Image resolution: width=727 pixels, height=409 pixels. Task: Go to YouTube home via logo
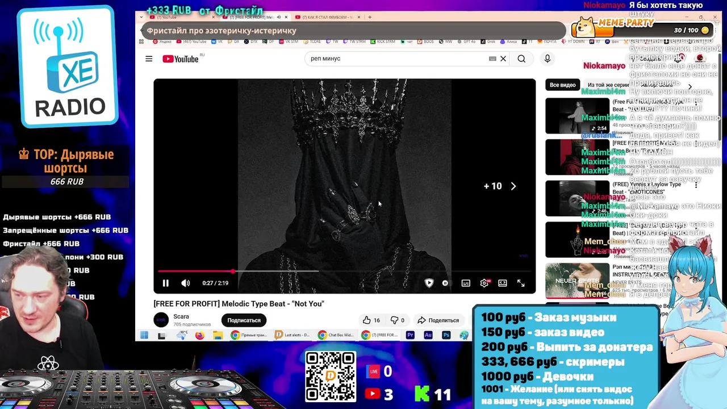click(181, 59)
